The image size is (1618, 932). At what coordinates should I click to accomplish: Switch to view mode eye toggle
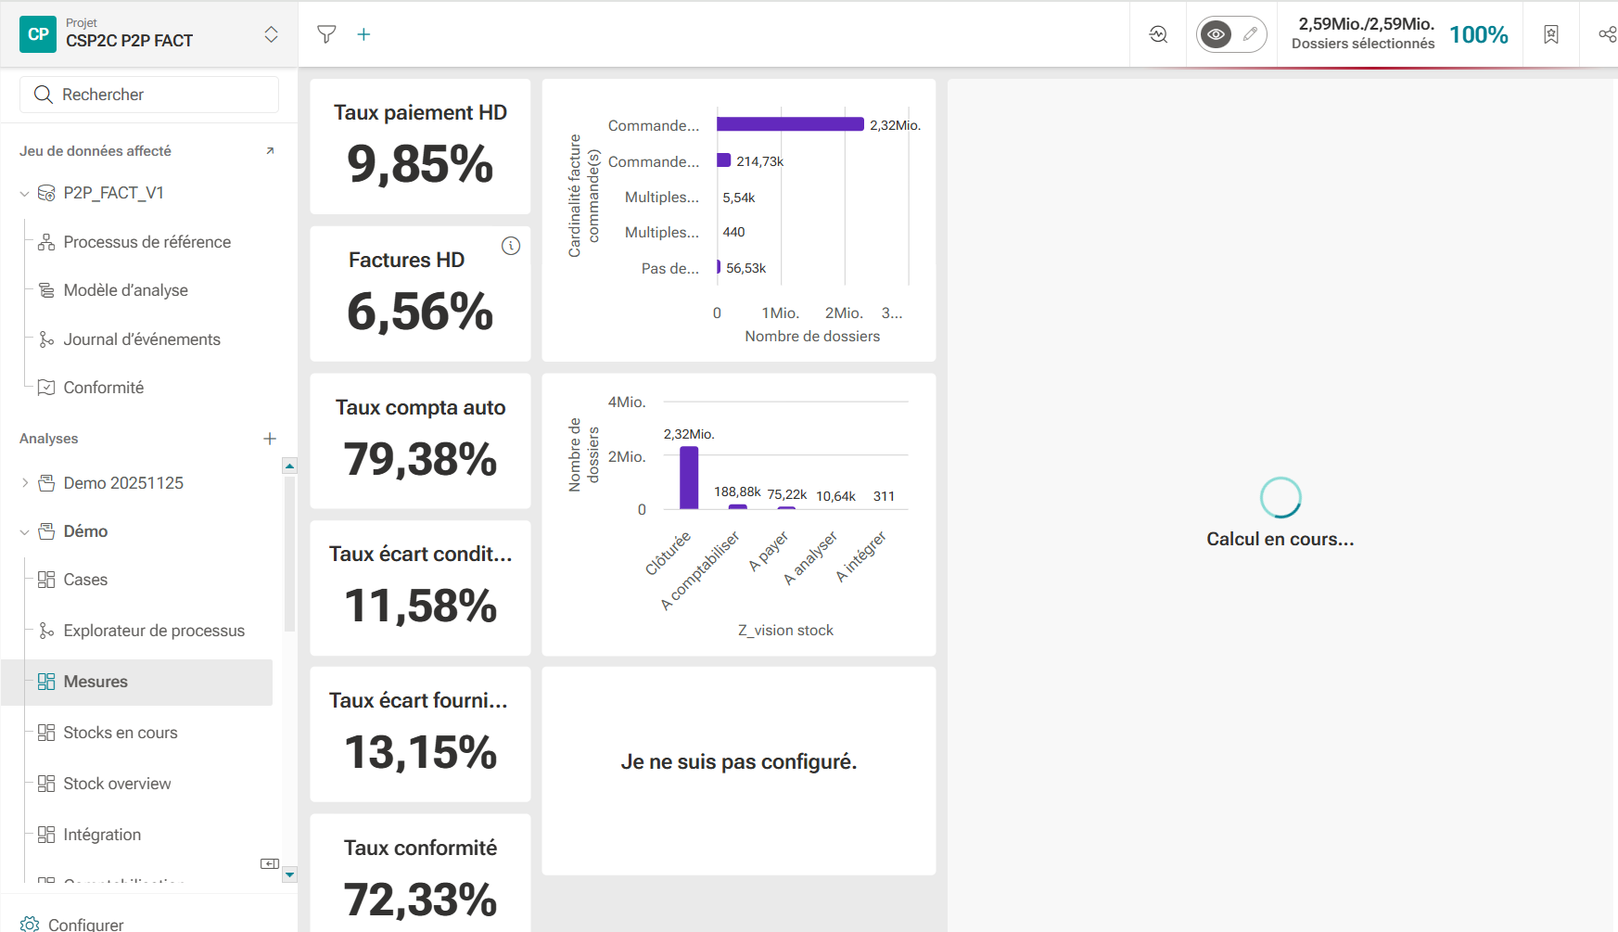1216,34
